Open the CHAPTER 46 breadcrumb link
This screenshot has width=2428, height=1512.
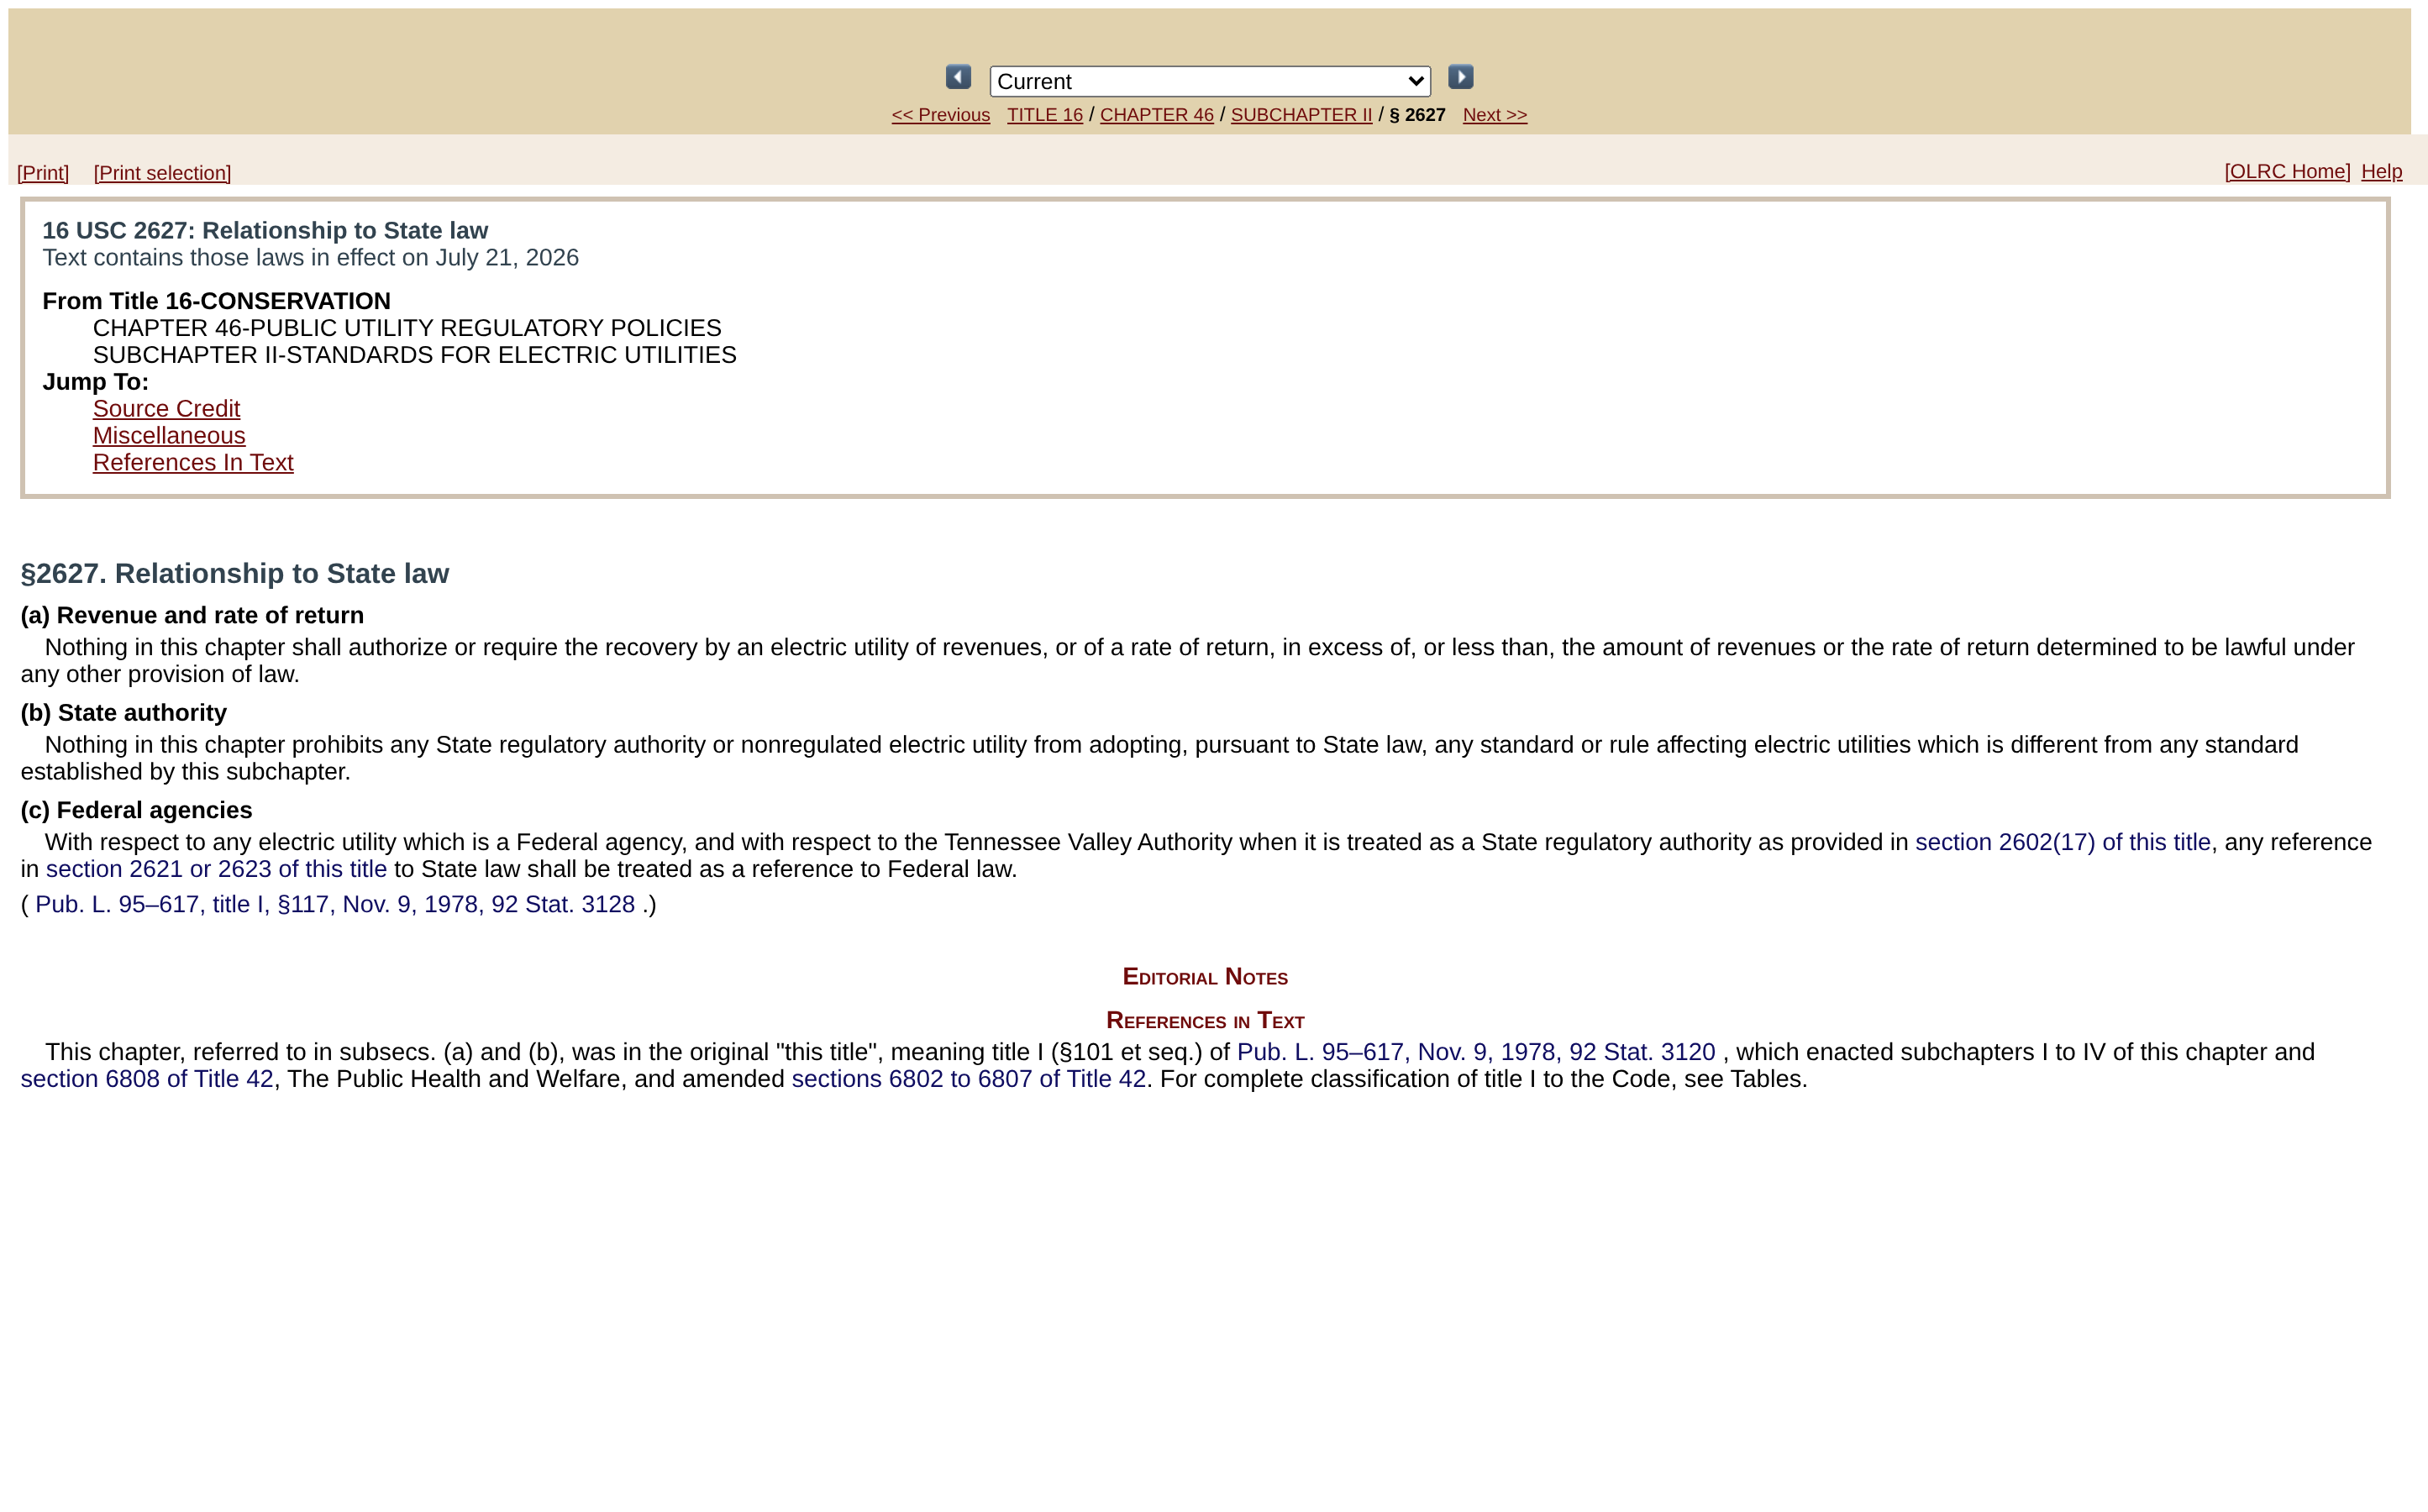tap(1156, 115)
